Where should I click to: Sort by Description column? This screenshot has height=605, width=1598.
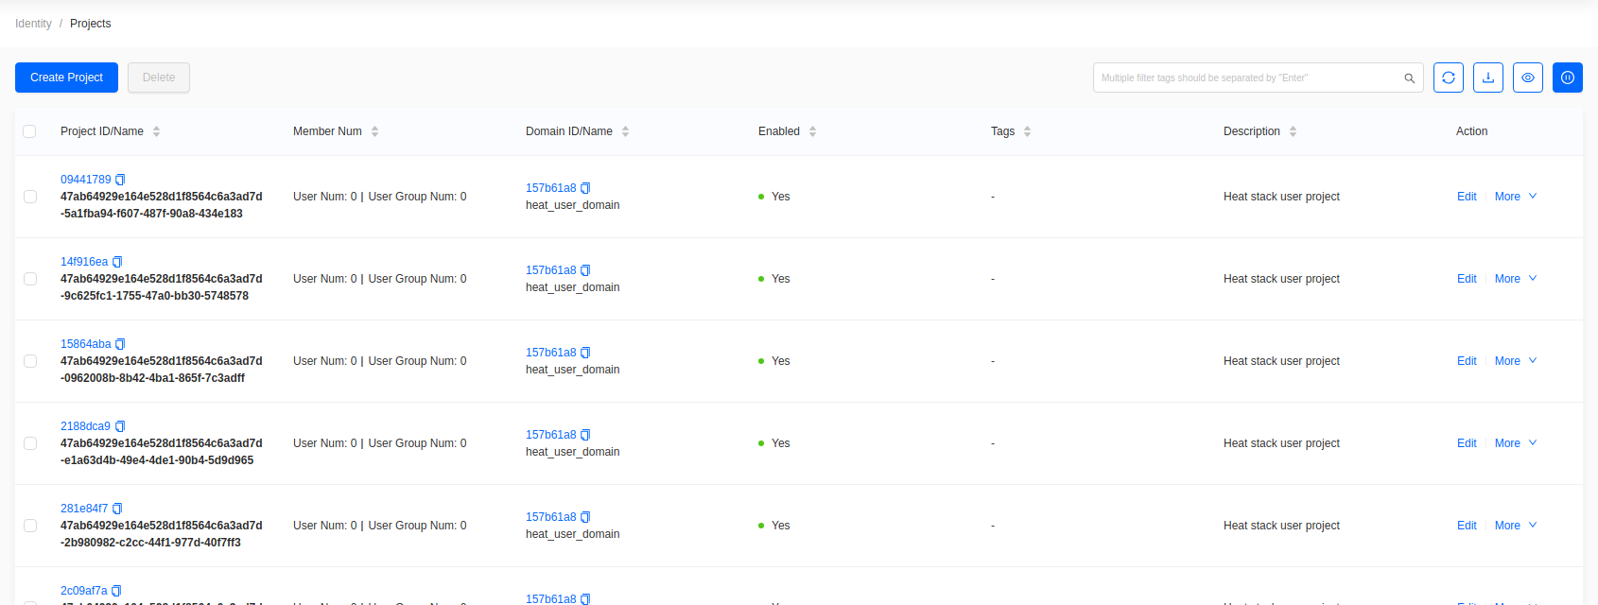tap(1293, 131)
